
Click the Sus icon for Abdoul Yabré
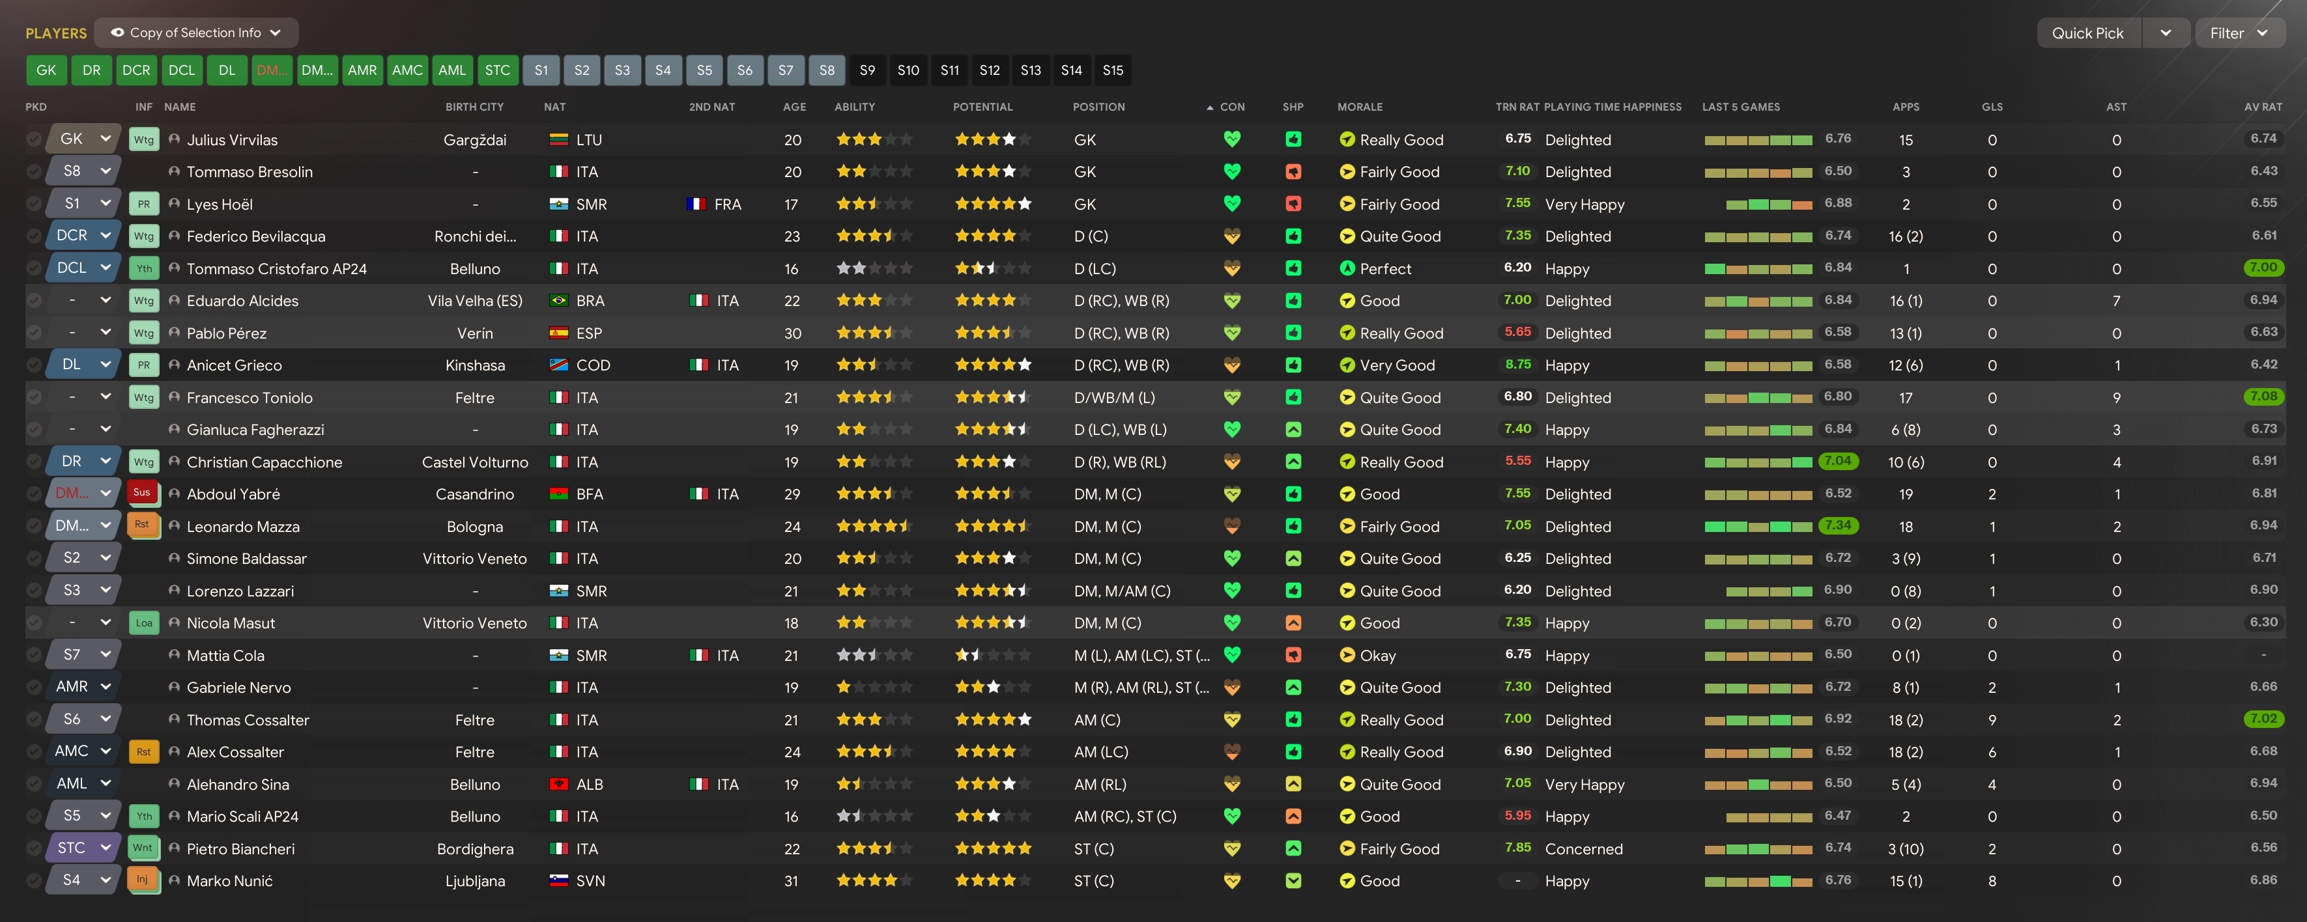(141, 492)
